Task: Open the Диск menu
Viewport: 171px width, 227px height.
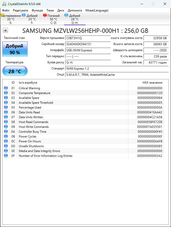Action: click(61, 10)
